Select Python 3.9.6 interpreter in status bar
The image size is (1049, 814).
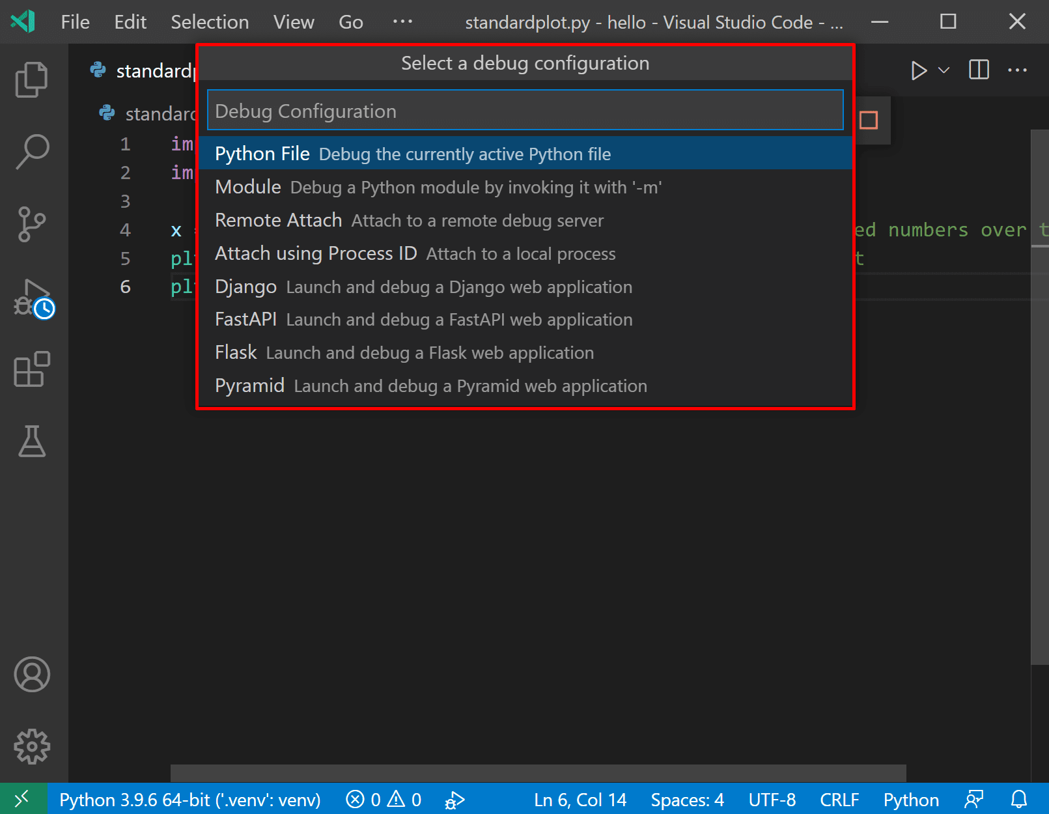click(189, 800)
